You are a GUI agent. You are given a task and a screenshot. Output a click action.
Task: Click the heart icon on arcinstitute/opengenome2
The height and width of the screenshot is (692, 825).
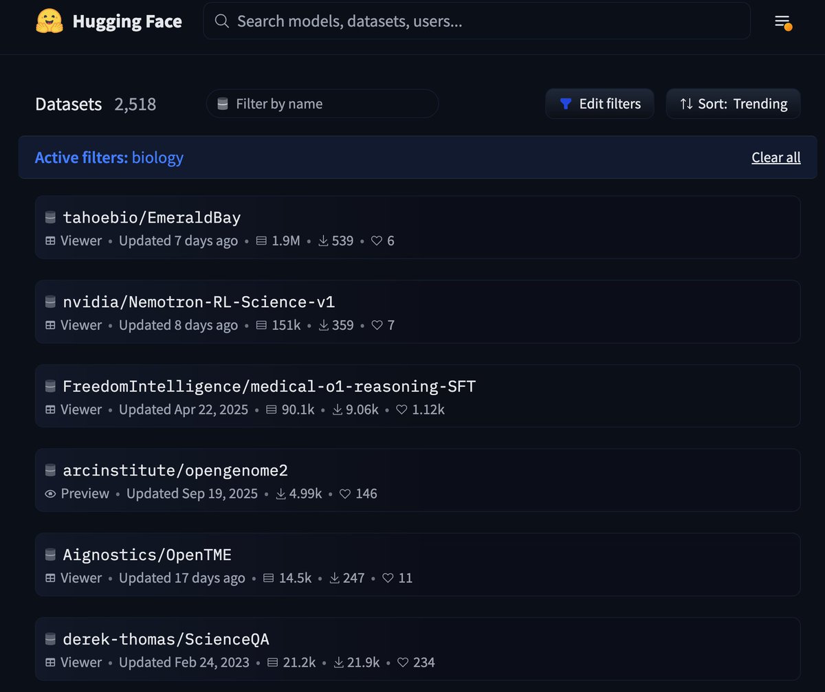coord(345,494)
